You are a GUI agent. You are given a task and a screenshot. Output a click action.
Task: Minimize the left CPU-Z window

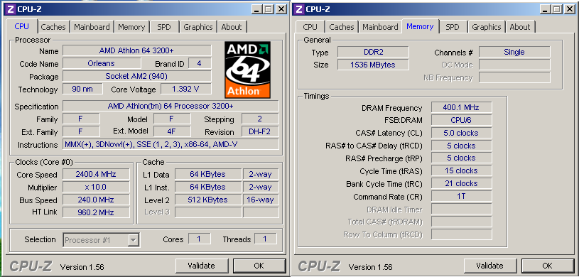coord(257,10)
